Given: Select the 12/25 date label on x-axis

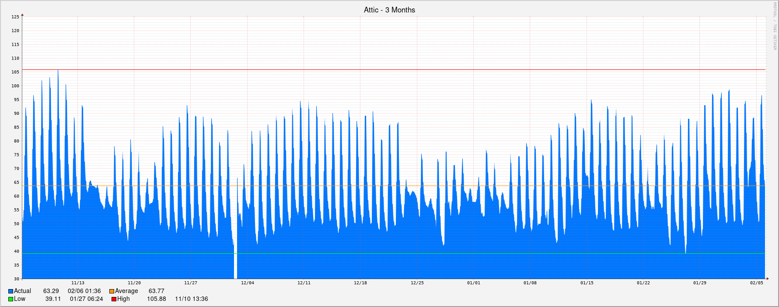Looking at the screenshot, I should [x=417, y=283].
